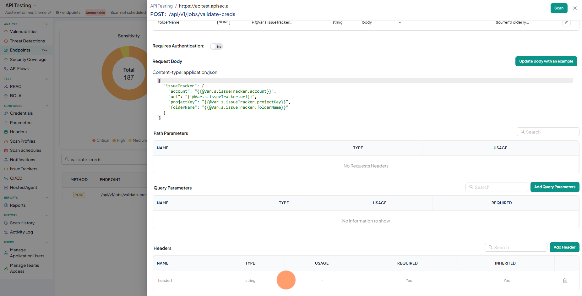
Task: Click the Manage Application Users icon
Action: [x=6, y=253]
